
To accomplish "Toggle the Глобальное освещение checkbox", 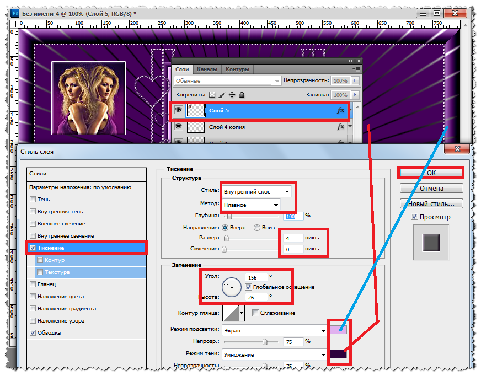I will pyautogui.click(x=248, y=287).
